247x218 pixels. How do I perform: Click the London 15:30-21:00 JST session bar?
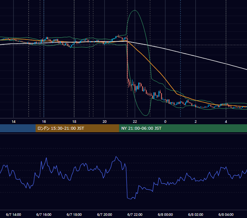(77, 128)
